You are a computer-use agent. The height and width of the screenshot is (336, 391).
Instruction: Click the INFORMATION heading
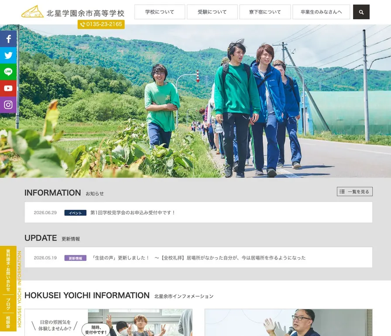pos(53,193)
